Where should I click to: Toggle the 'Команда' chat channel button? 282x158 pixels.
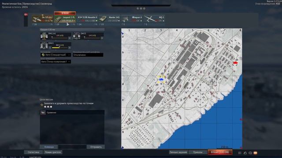click(49, 147)
